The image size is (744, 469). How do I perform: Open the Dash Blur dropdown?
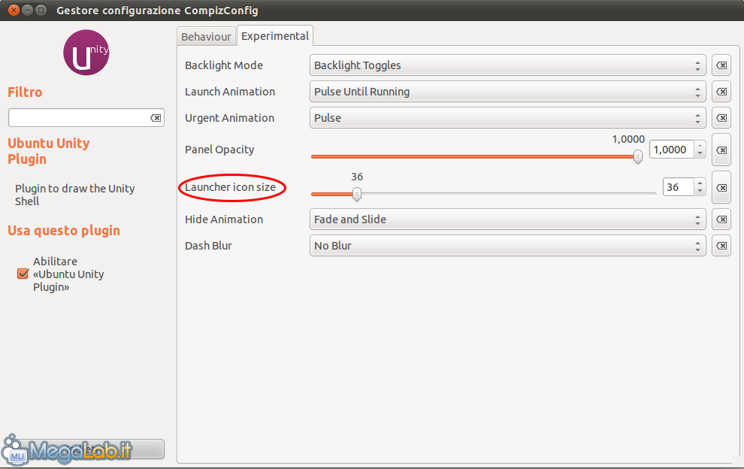[508, 246]
